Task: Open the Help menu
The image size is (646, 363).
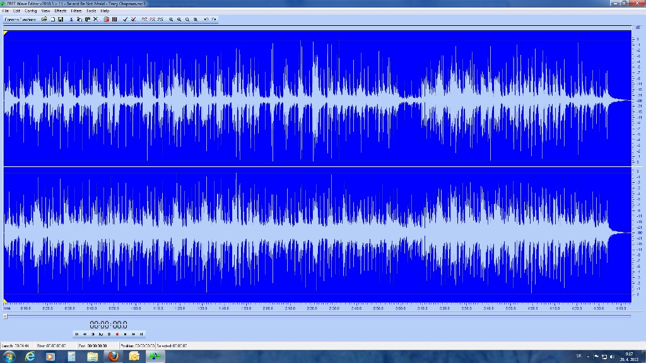Action: [x=105, y=11]
